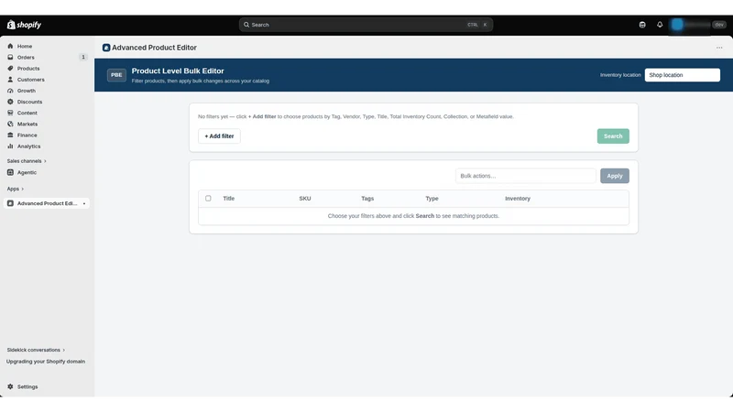Click the Title column header
Image resolution: width=733 pixels, height=412 pixels.
(x=228, y=199)
